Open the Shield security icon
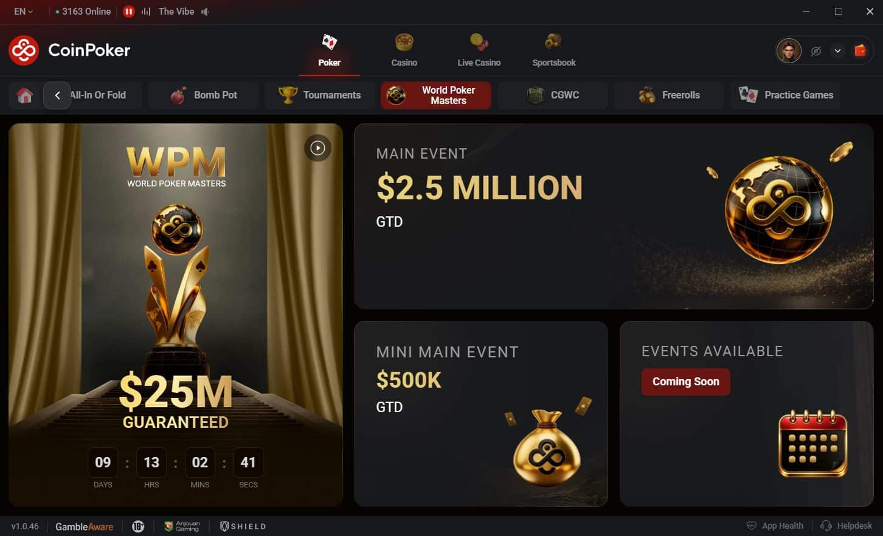The image size is (883, 536). tap(243, 526)
